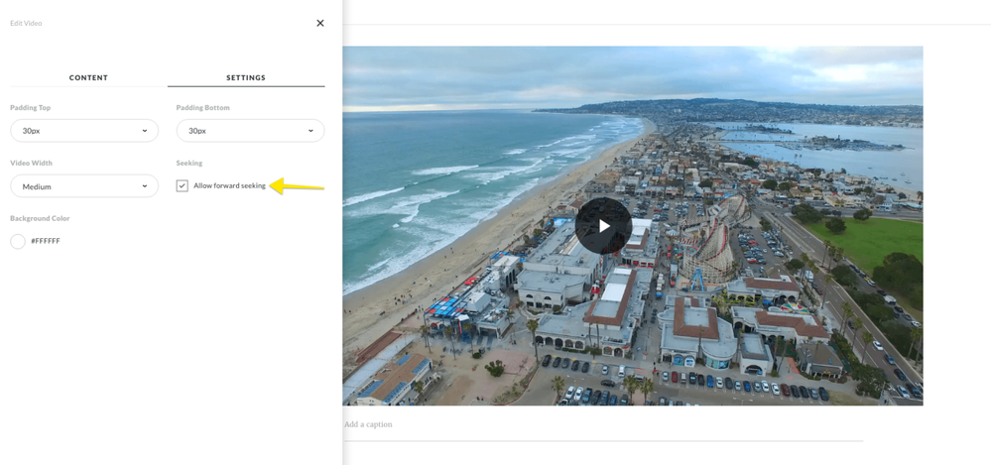
Task: Play the beach aerial video
Action: (x=603, y=225)
